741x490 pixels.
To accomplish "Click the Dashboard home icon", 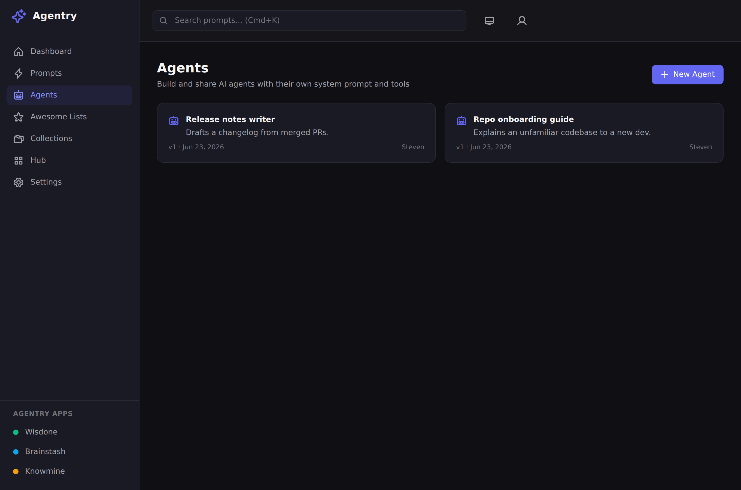I will [x=19, y=51].
